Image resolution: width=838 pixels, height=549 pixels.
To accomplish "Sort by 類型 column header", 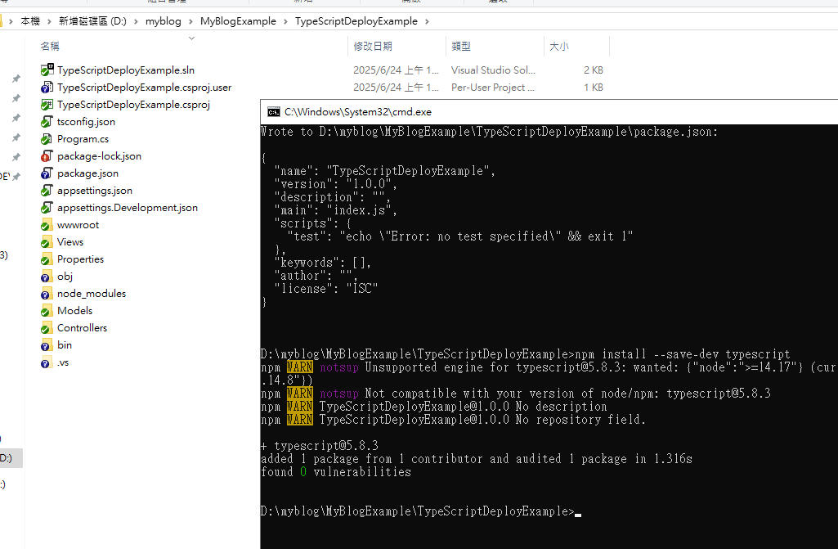I will [460, 47].
